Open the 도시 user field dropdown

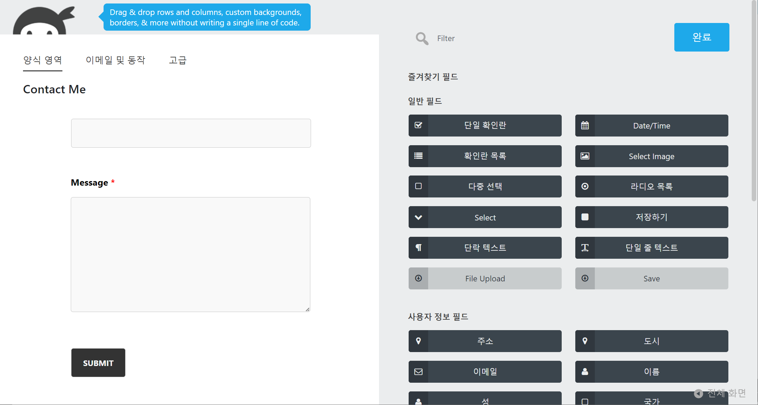point(651,341)
